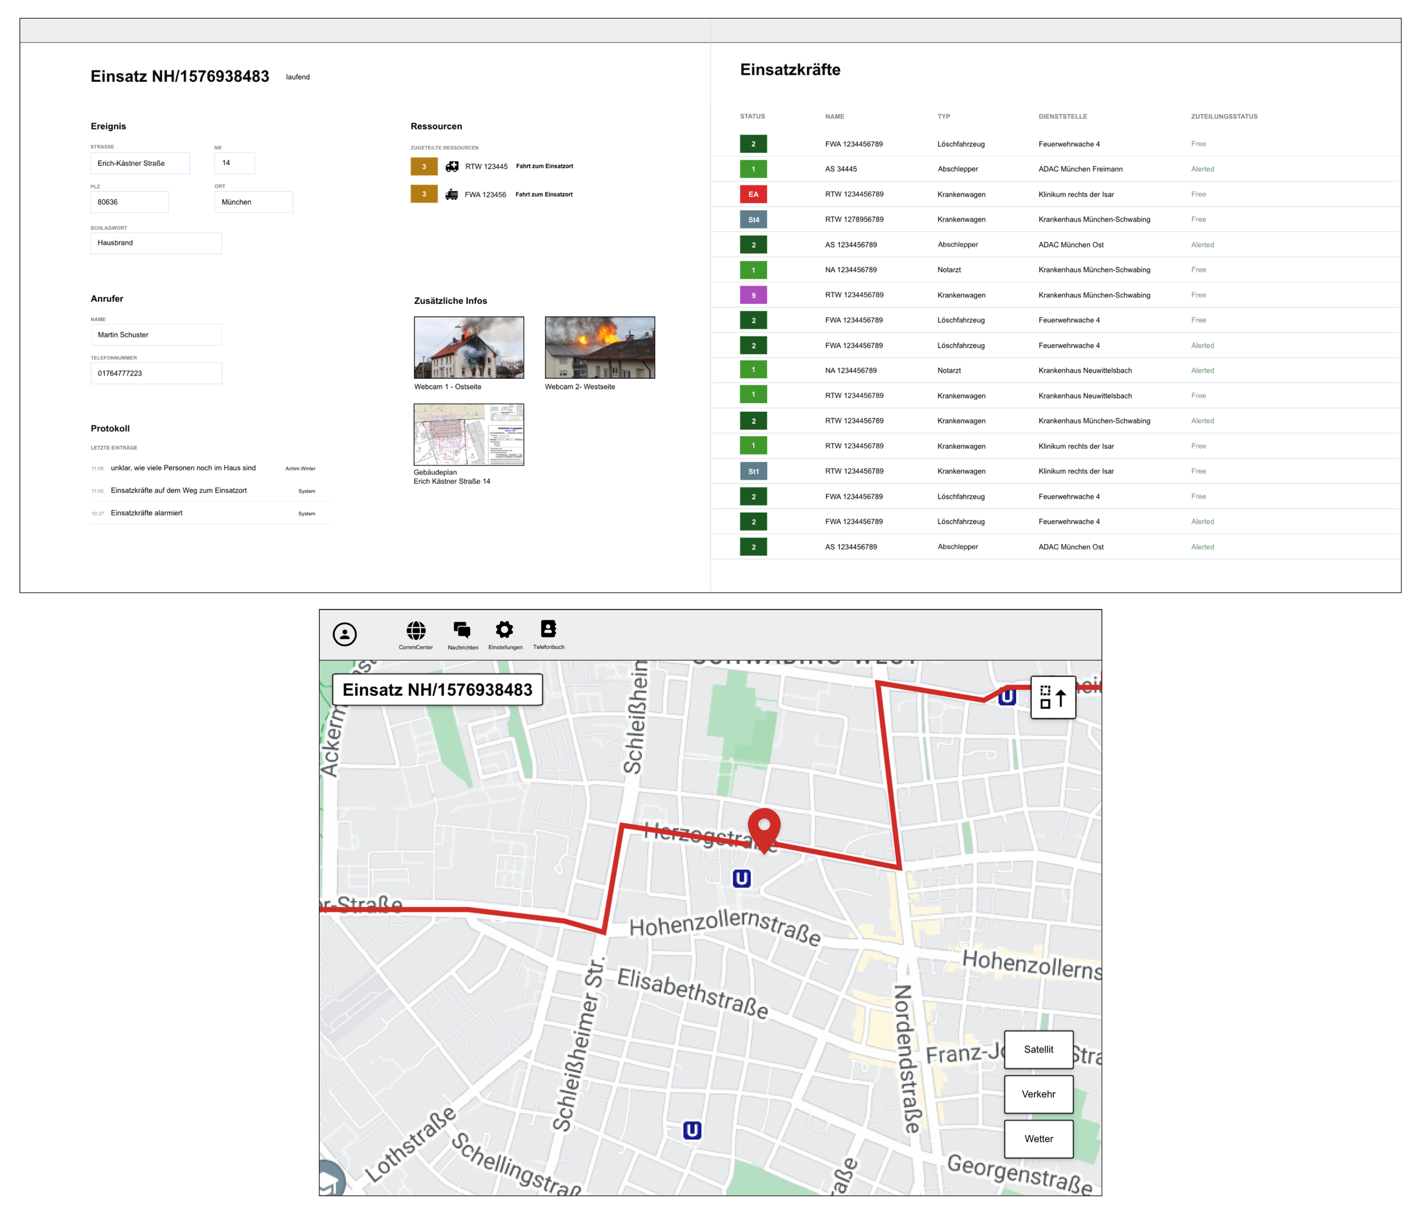Click the map expand arrow icon
The height and width of the screenshot is (1218, 1421).
pos(1053,698)
